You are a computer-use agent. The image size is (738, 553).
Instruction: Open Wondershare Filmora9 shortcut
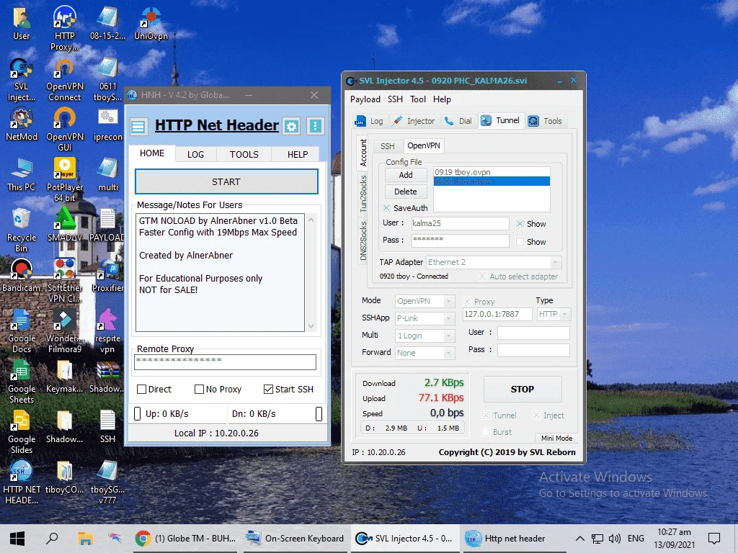pos(64,331)
